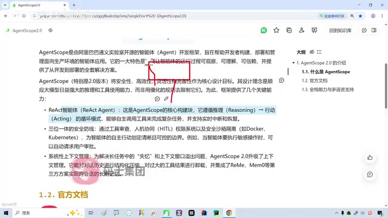Click the 回到知识库 button
Image resolution: width=388 pixels, height=218 pixels.
[340, 30]
